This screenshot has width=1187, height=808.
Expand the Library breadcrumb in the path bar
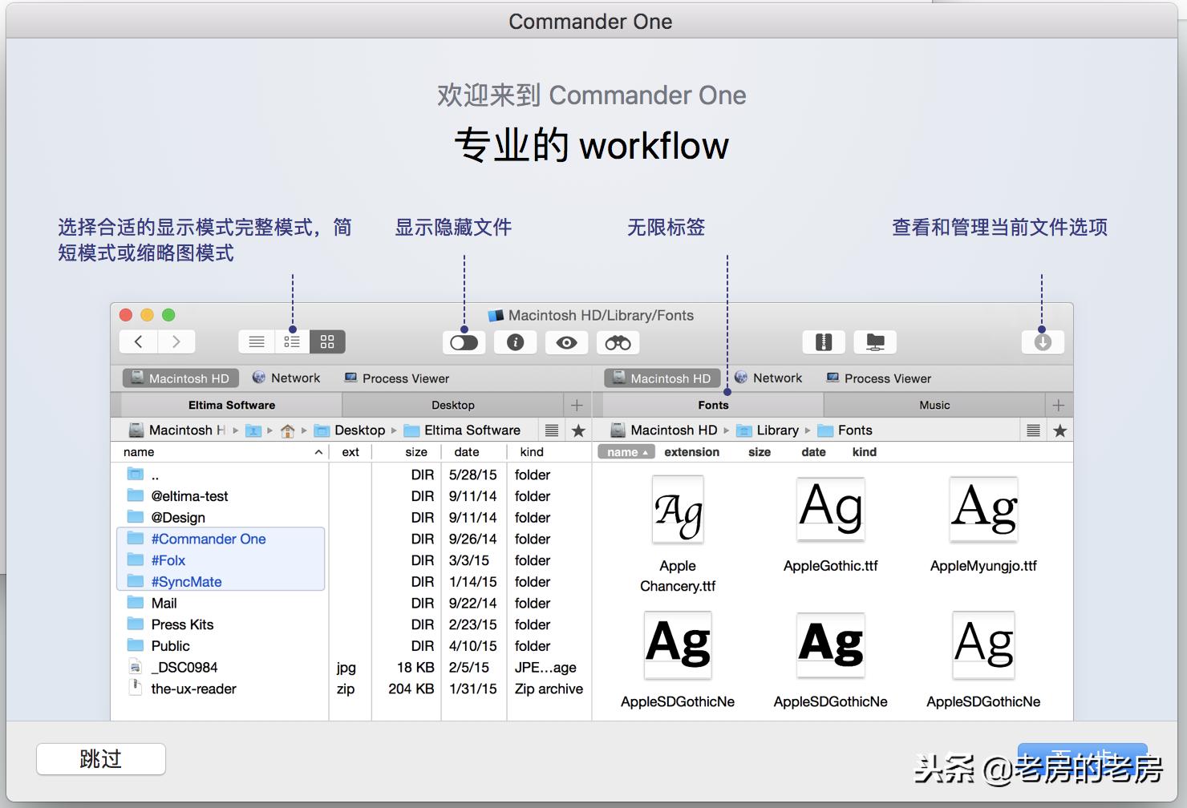pyautogui.click(x=775, y=430)
